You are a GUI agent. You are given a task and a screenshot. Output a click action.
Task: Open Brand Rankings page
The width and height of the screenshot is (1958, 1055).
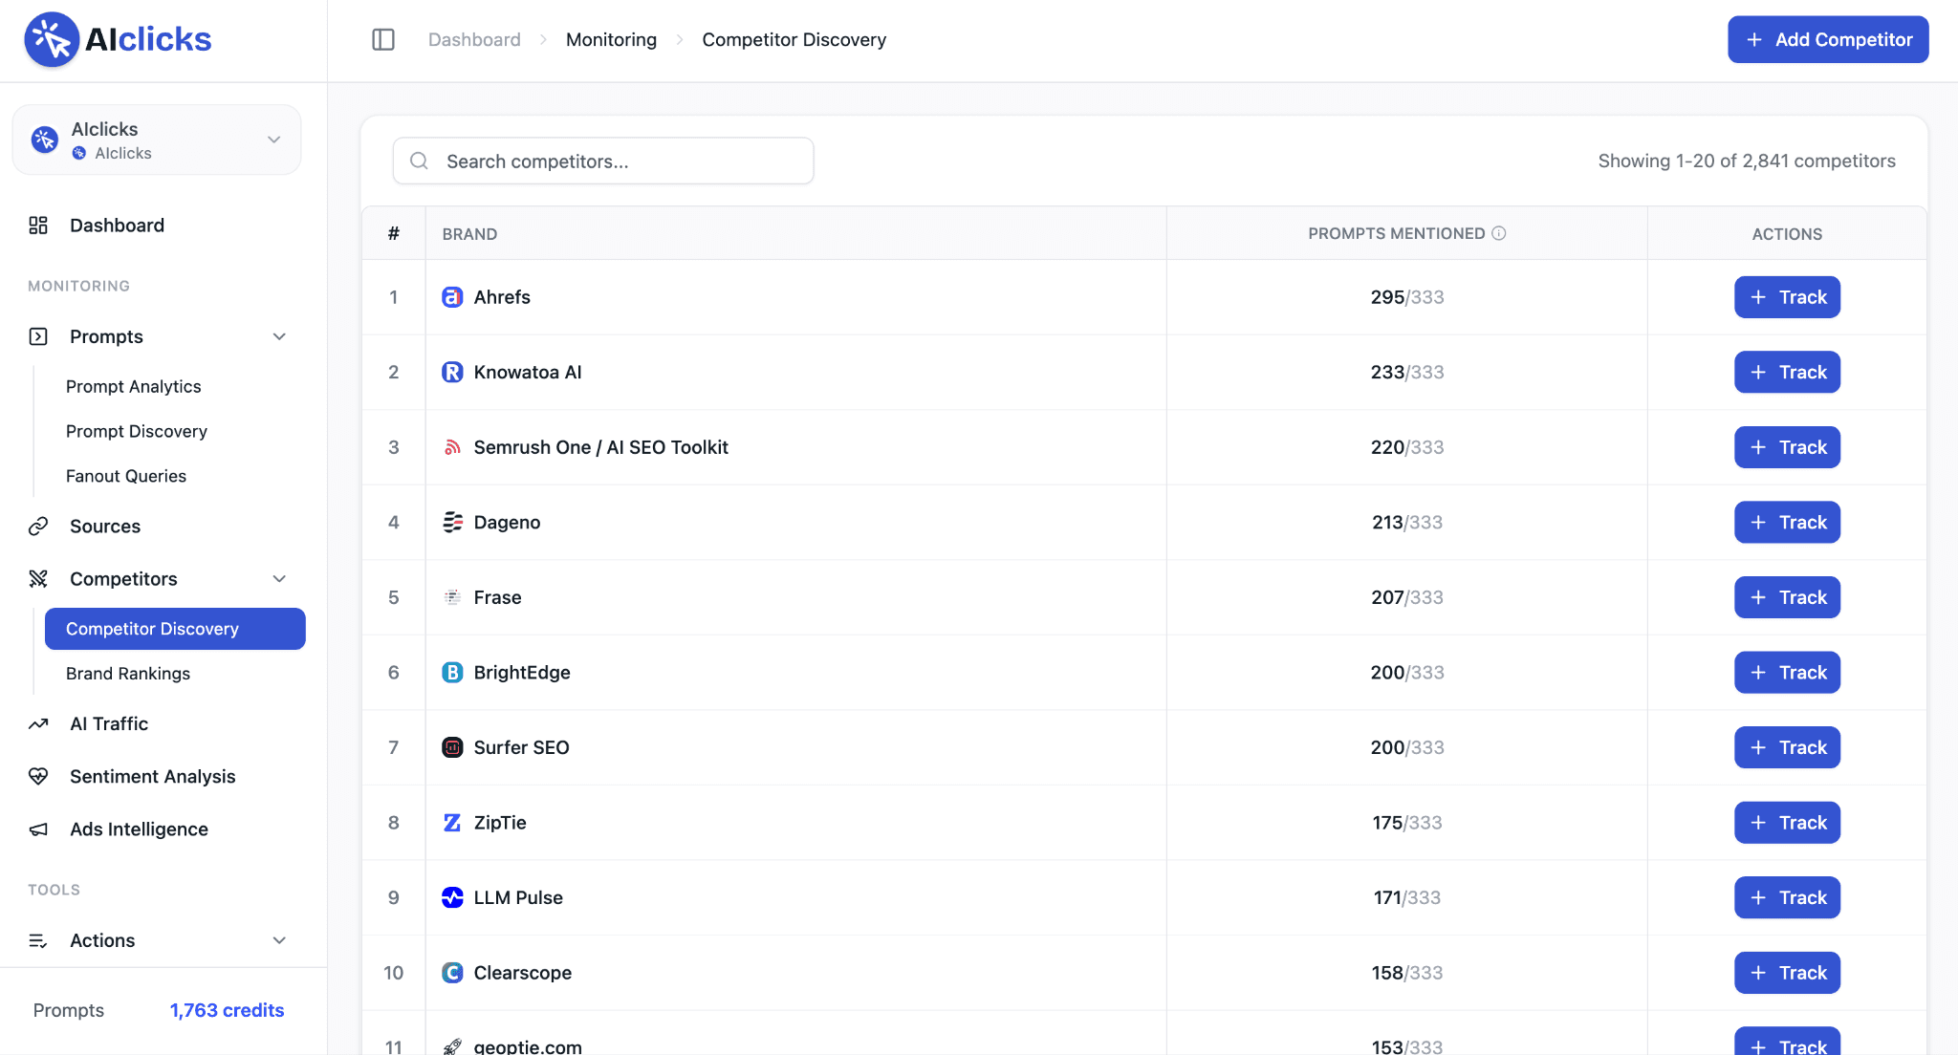128,674
